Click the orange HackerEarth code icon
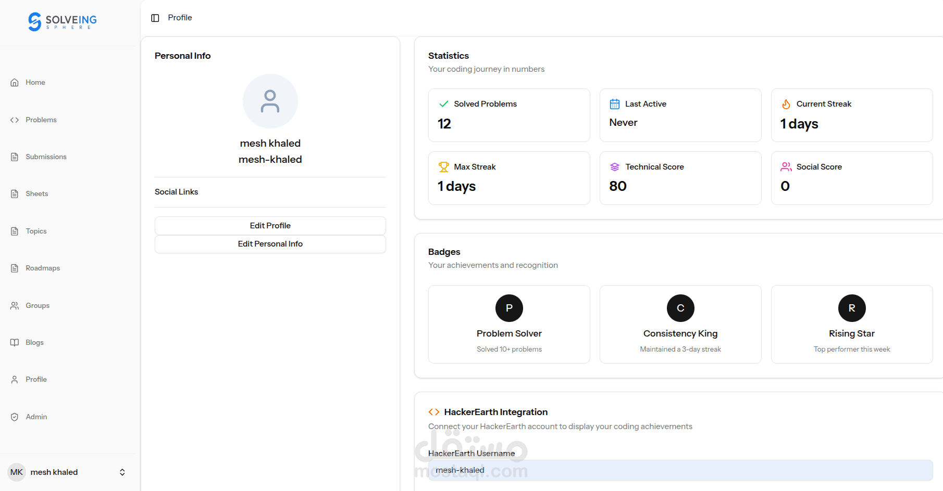943x491 pixels. [x=434, y=412]
